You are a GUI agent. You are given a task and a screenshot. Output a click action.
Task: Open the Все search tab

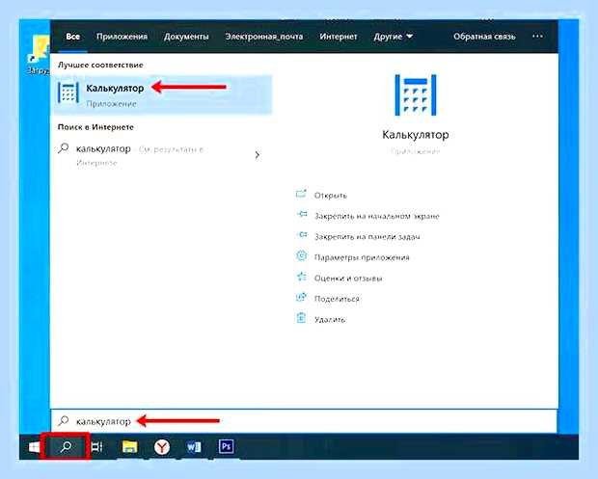click(72, 37)
